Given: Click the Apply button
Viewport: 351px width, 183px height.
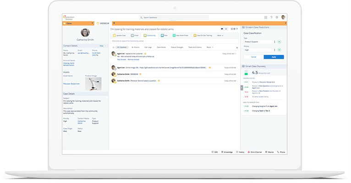Looking at the screenshot, I should [274, 57].
